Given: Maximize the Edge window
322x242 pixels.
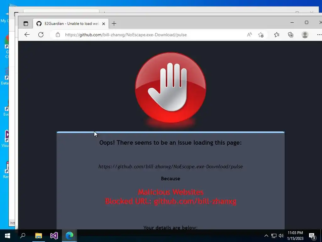Looking at the screenshot, I should [x=306, y=22].
